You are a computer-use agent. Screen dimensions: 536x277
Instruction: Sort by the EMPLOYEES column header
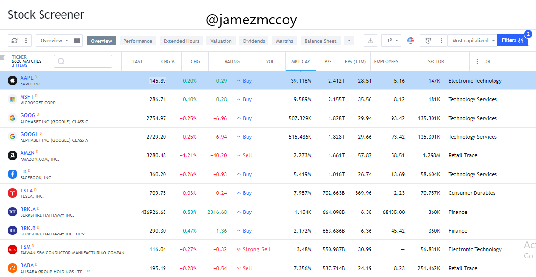pos(386,62)
